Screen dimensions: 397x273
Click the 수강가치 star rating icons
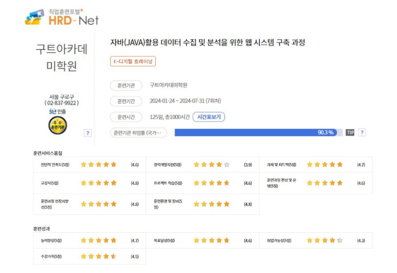pyautogui.click(x=98, y=256)
